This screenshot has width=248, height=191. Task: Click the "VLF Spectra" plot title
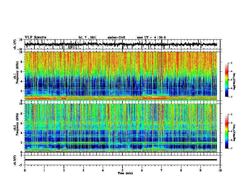pyautogui.click(x=35, y=37)
